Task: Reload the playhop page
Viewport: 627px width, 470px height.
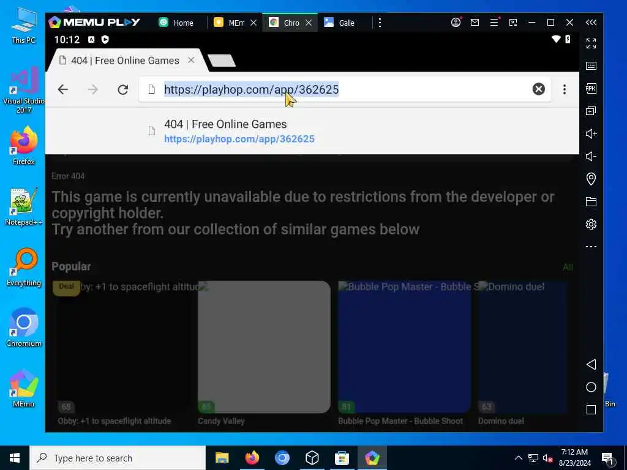Action: [122, 89]
